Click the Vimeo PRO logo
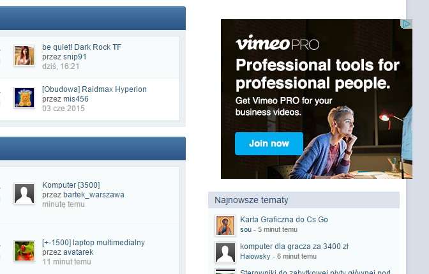 [277, 45]
